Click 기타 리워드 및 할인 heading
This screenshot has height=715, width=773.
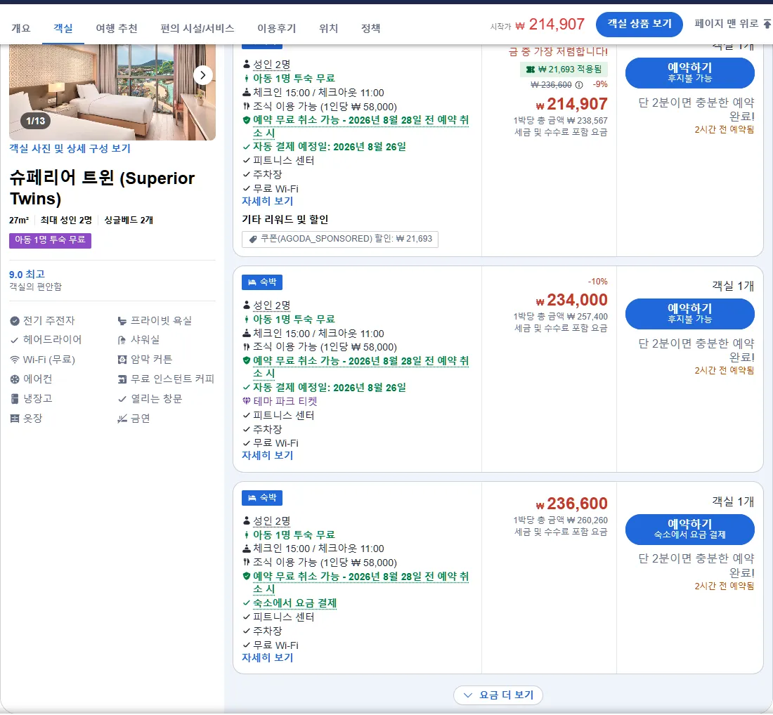[x=285, y=220]
